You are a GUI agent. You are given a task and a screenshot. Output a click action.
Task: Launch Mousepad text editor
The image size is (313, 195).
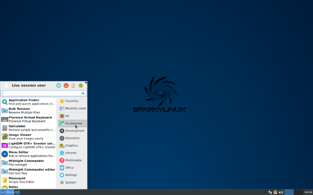click(29, 180)
